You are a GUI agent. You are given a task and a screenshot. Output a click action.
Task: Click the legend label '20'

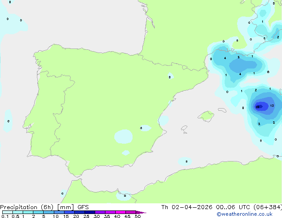[76, 216]
